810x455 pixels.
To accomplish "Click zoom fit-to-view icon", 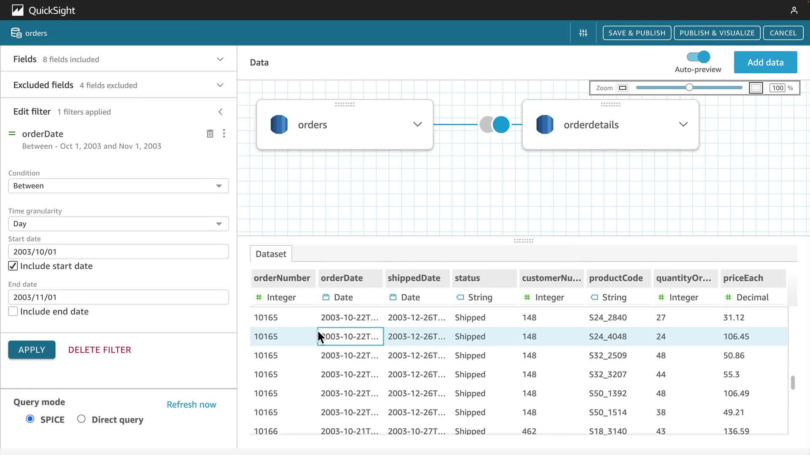I will point(756,88).
